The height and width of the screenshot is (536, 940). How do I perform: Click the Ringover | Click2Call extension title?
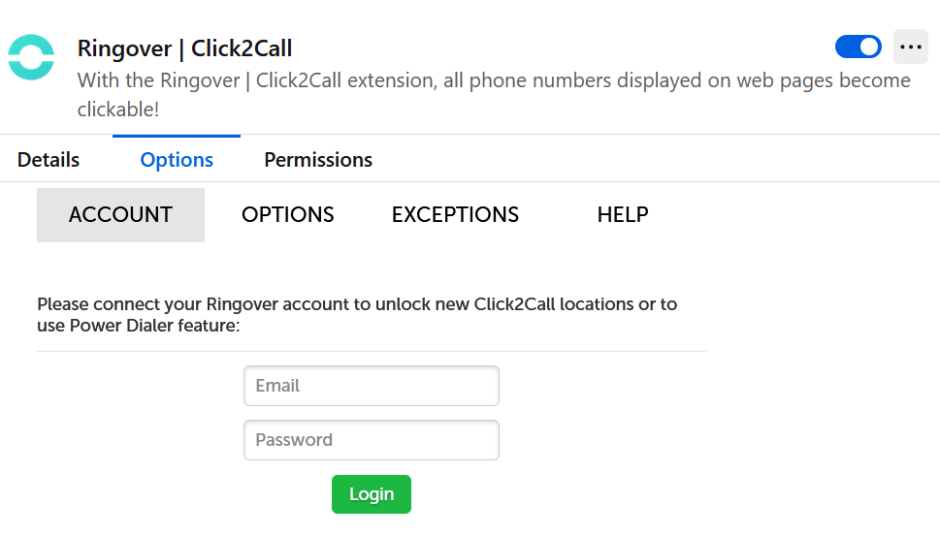point(184,48)
